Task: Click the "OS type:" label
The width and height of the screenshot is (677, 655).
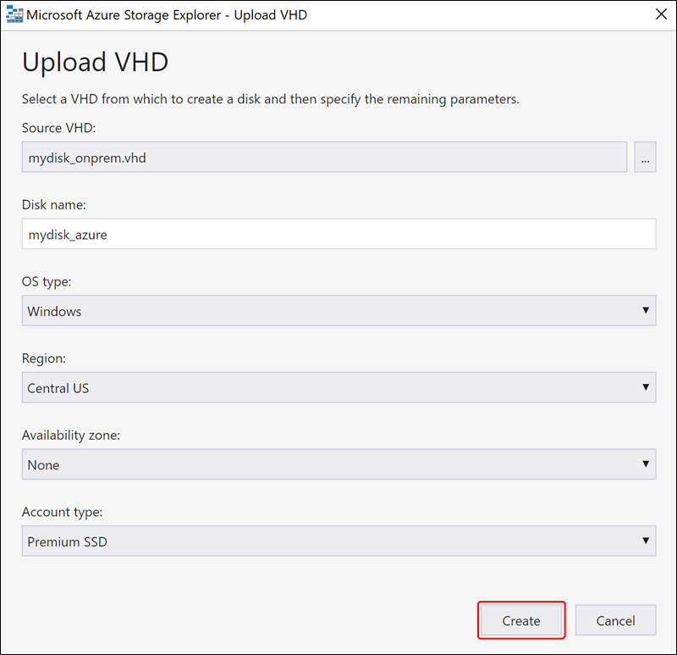Action: pos(47,281)
